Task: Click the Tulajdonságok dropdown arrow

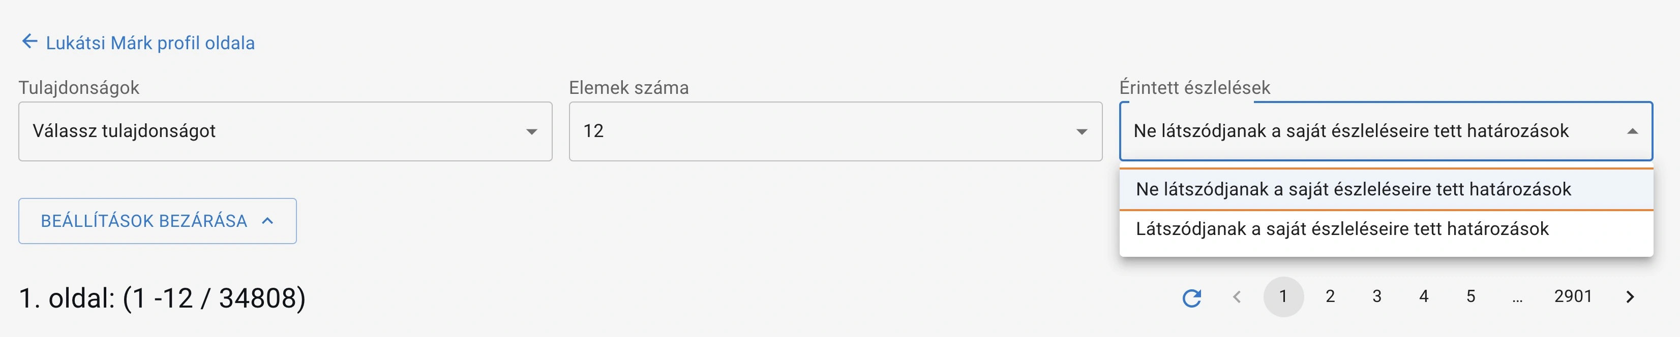Action: (531, 131)
